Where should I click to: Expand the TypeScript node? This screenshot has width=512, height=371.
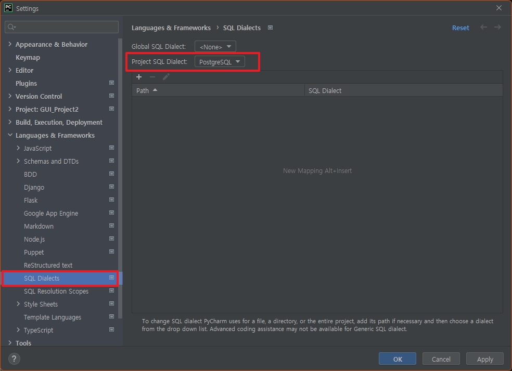coord(18,330)
